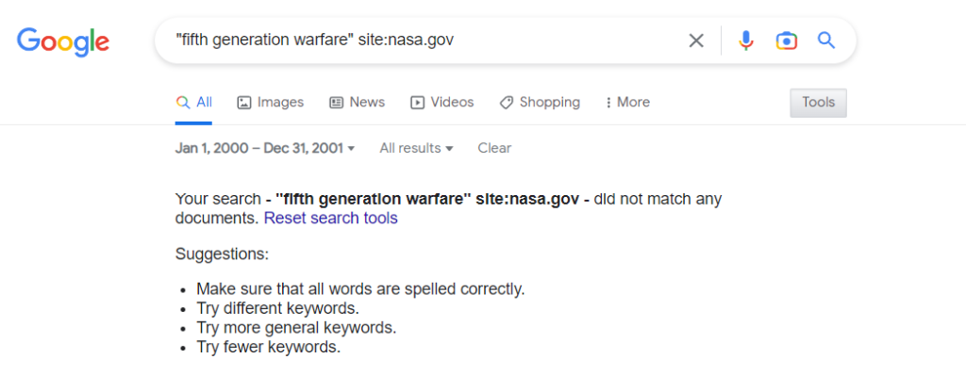This screenshot has width=966, height=392.
Task: Click the News tab icon
Action: point(337,102)
